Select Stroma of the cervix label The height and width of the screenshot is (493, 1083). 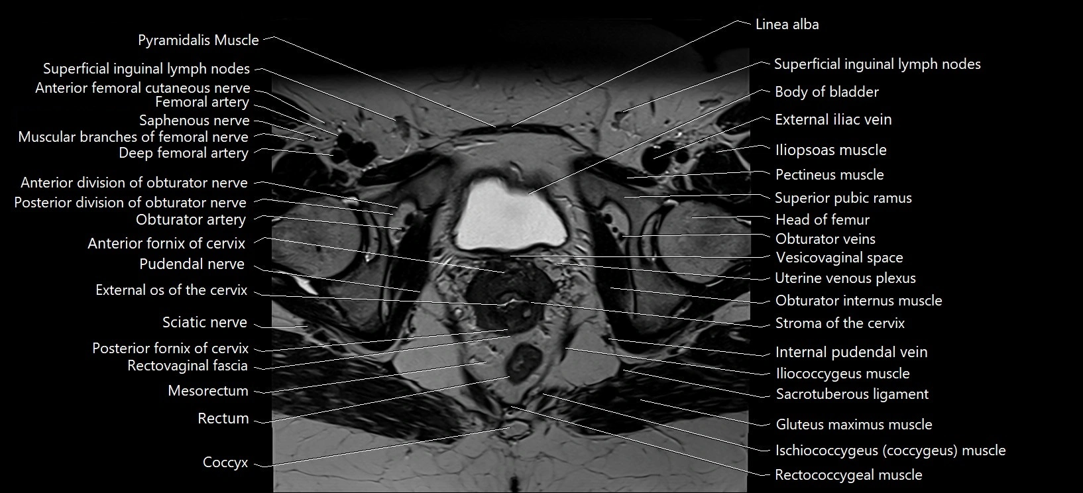[840, 323]
